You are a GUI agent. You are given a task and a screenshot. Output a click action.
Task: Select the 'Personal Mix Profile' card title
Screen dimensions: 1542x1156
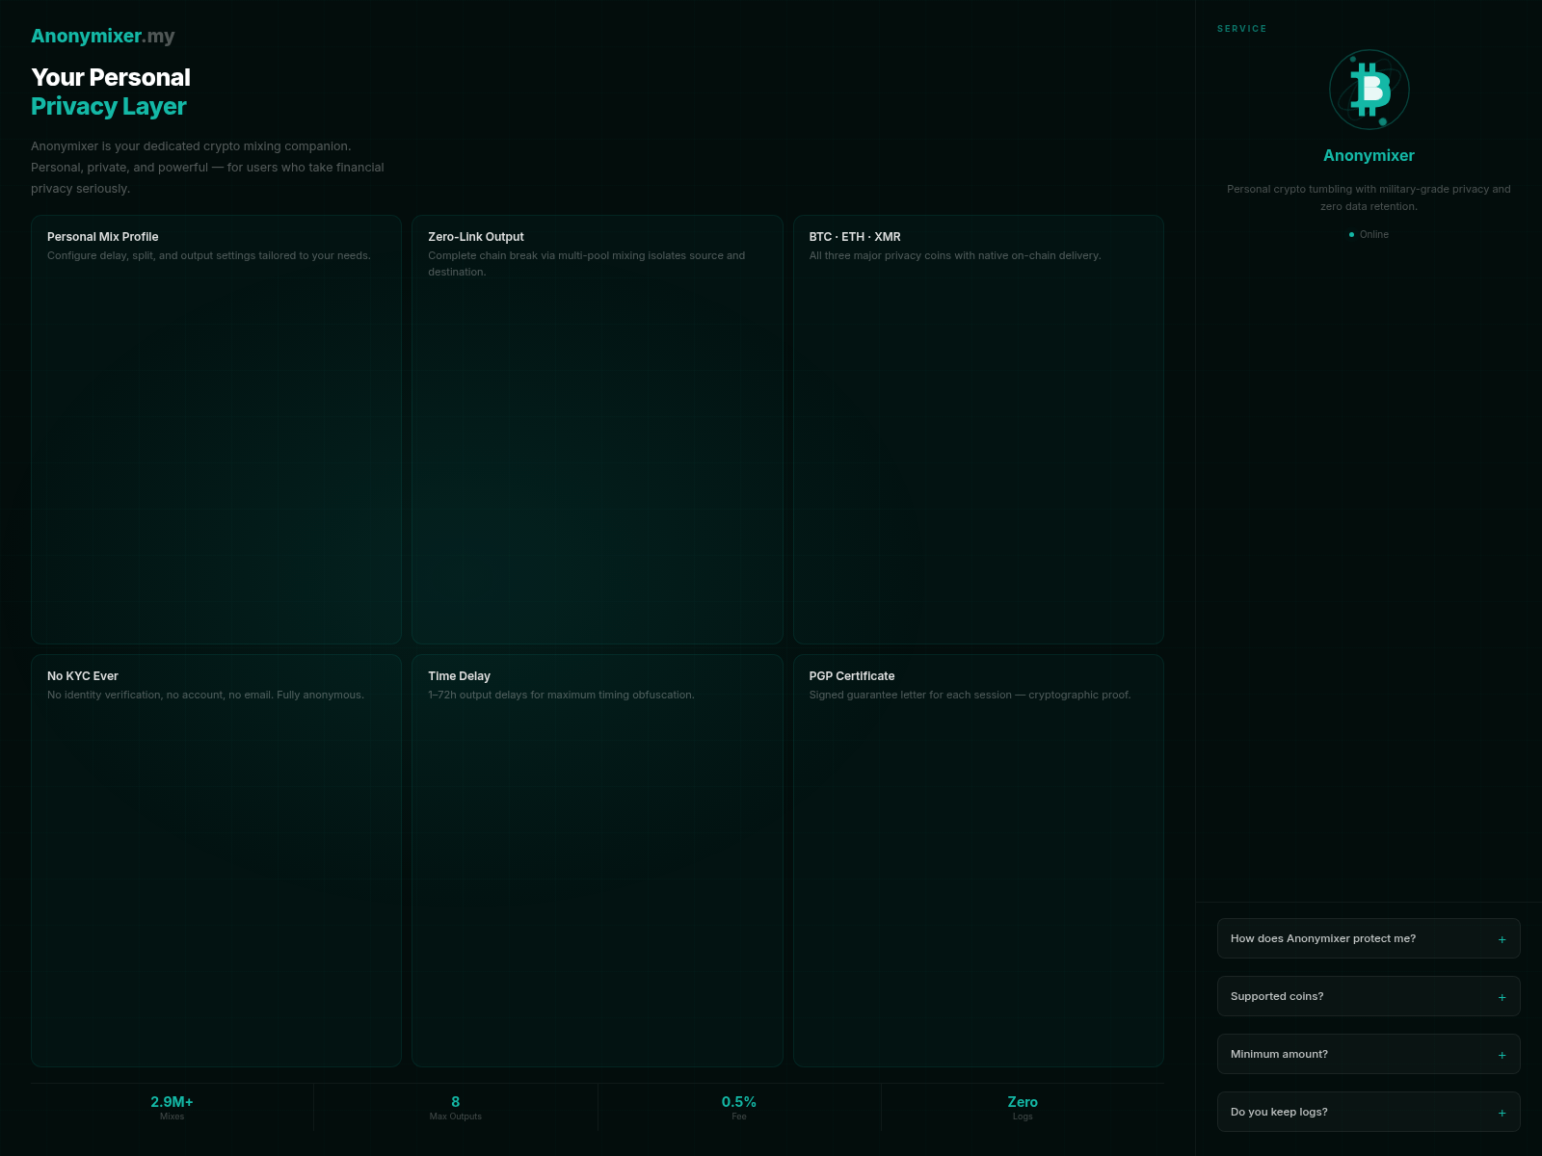click(103, 237)
